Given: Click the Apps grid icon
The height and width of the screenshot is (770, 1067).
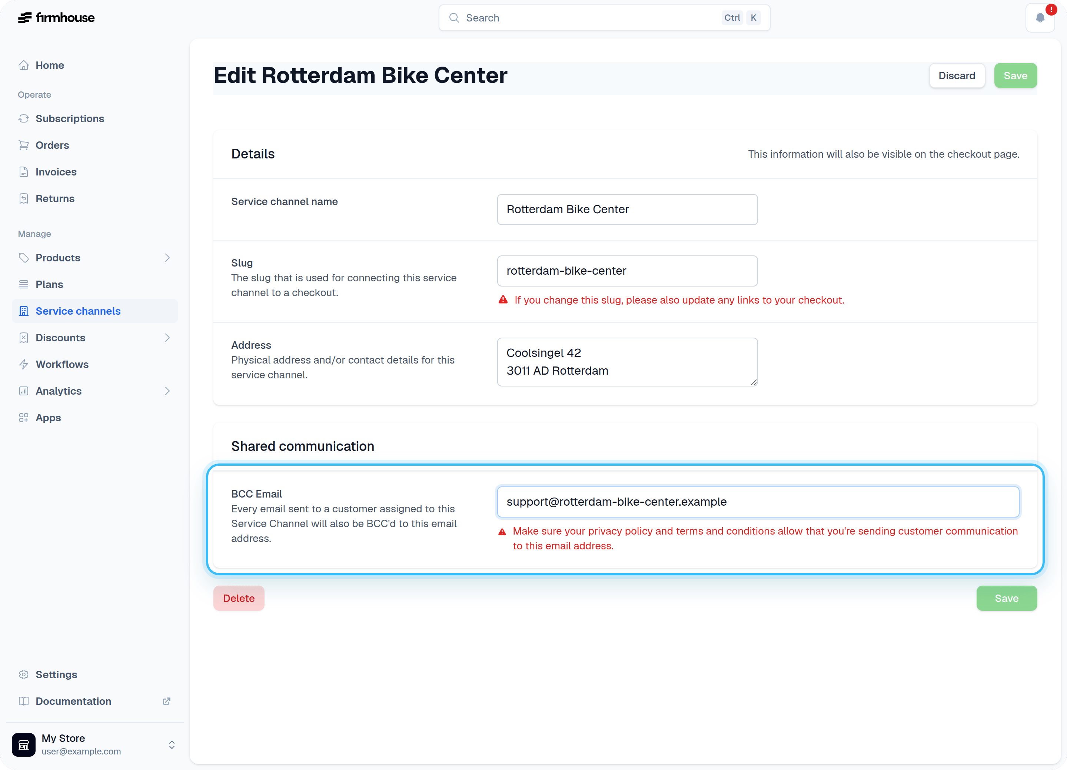Looking at the screenshot, I should pyautogui.click(x=23, y=418).
